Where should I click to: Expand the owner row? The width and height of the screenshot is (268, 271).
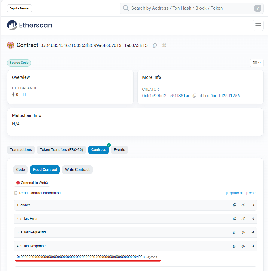click(253, 205)
